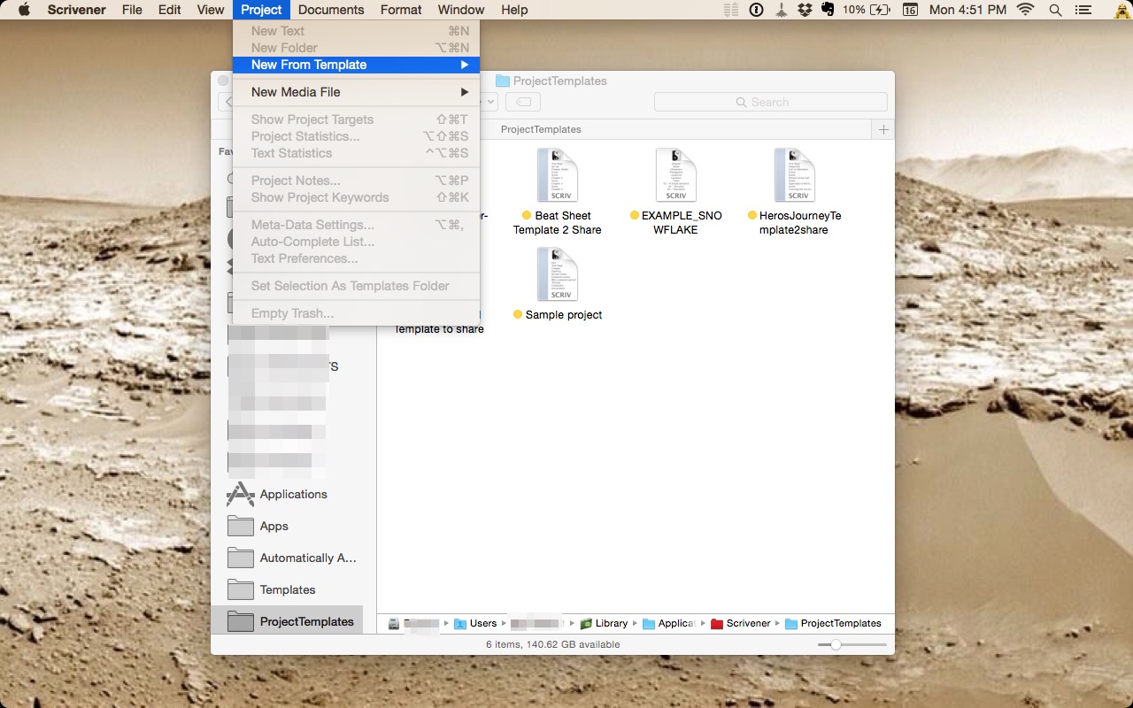1133x708 pixels.
Task: Open the Evernote elephant menu bar icon
Action: [827, 10]
